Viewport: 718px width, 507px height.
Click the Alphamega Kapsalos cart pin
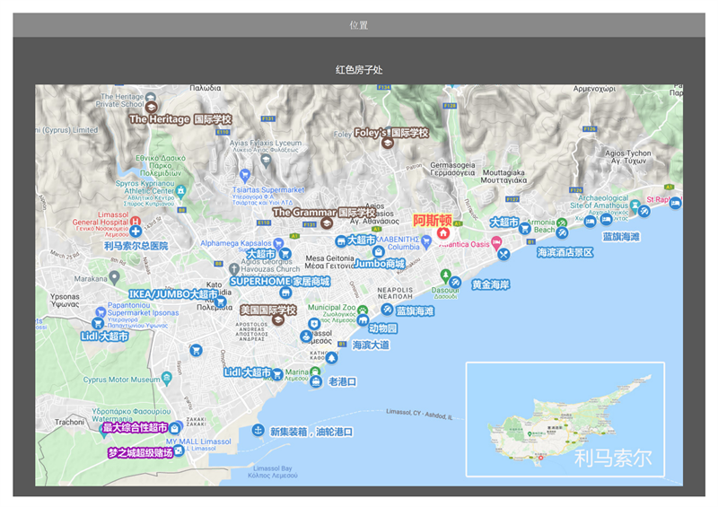click(278, 244)
